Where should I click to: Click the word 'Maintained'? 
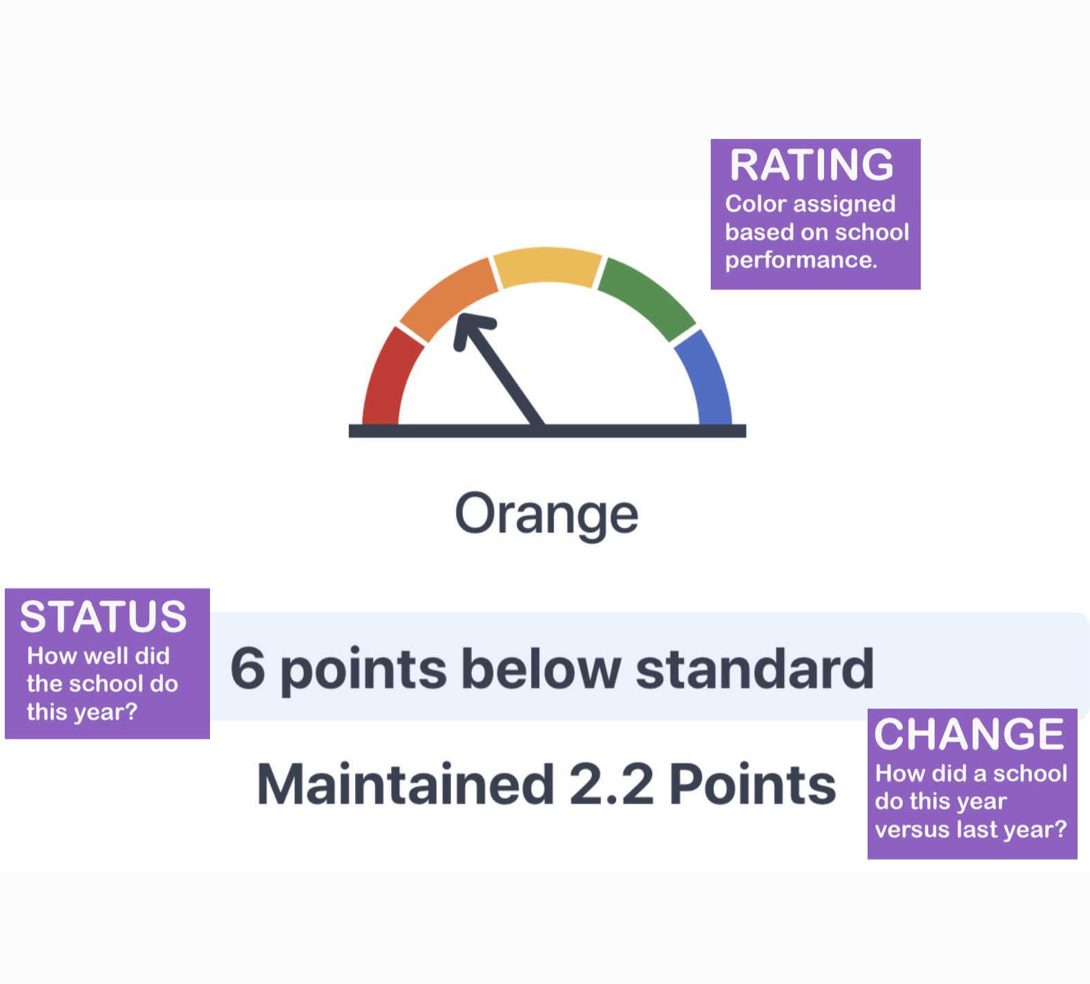coord(405,784)
